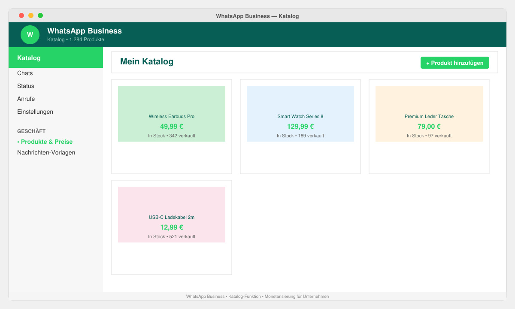Select Produkte & Preise link
Viewport: 515px width, 309px height.
pos(45,142)
